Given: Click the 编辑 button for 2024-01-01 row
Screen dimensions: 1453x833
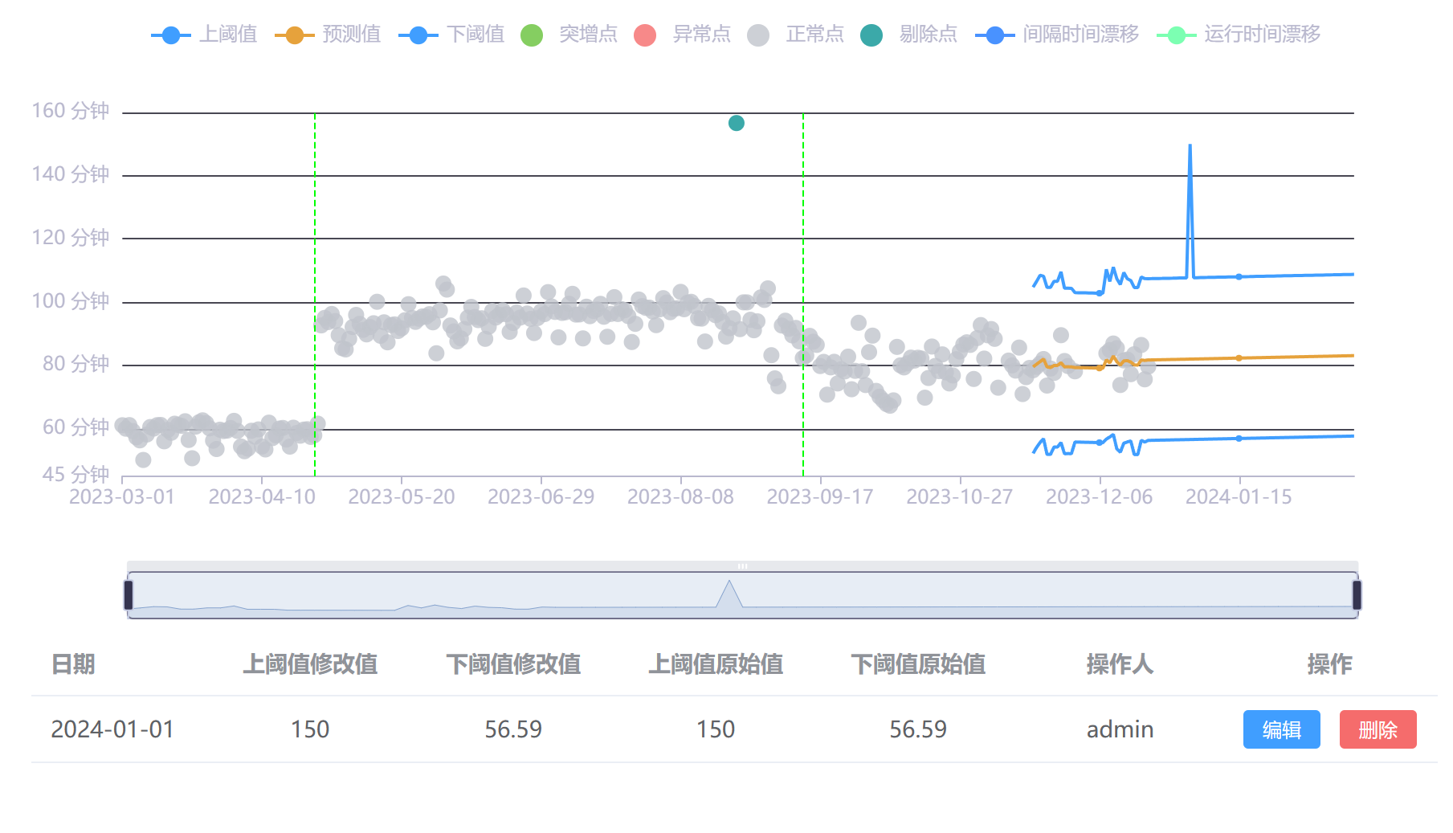Looking at the screenshot, I should [1281, 729].
